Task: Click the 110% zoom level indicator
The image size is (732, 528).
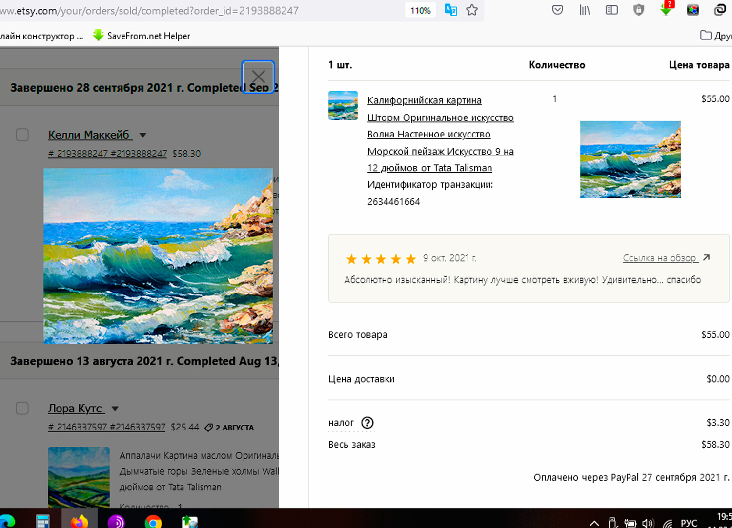Action: [x=420, y=10]
